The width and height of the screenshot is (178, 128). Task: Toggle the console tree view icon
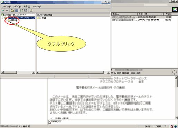(x=17, y=11)
